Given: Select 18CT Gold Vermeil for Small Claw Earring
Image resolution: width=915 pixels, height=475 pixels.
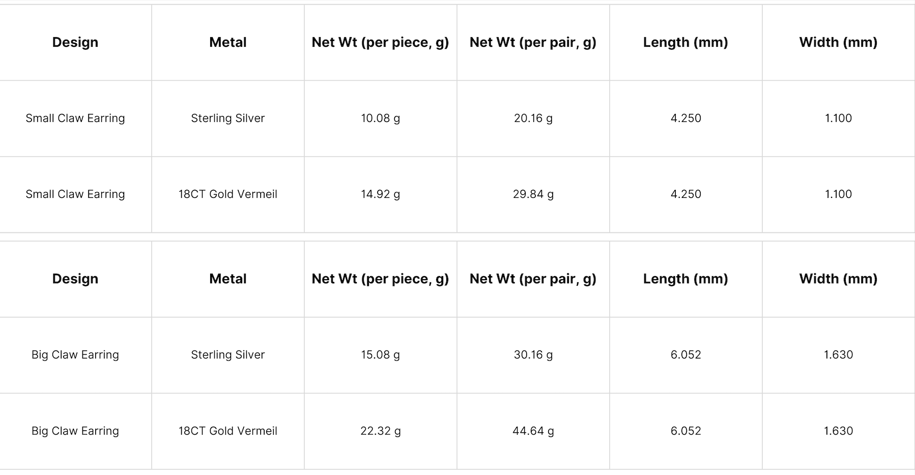Looking at the screenshot, I should [x=227, y=194].
